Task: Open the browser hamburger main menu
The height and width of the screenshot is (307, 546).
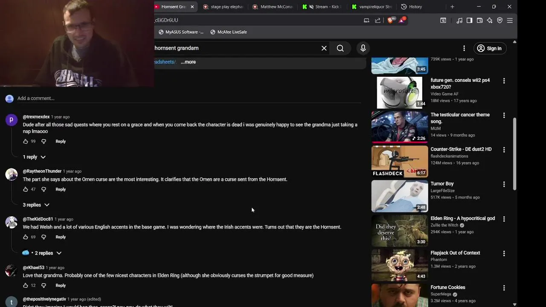Action: [510, 20]
